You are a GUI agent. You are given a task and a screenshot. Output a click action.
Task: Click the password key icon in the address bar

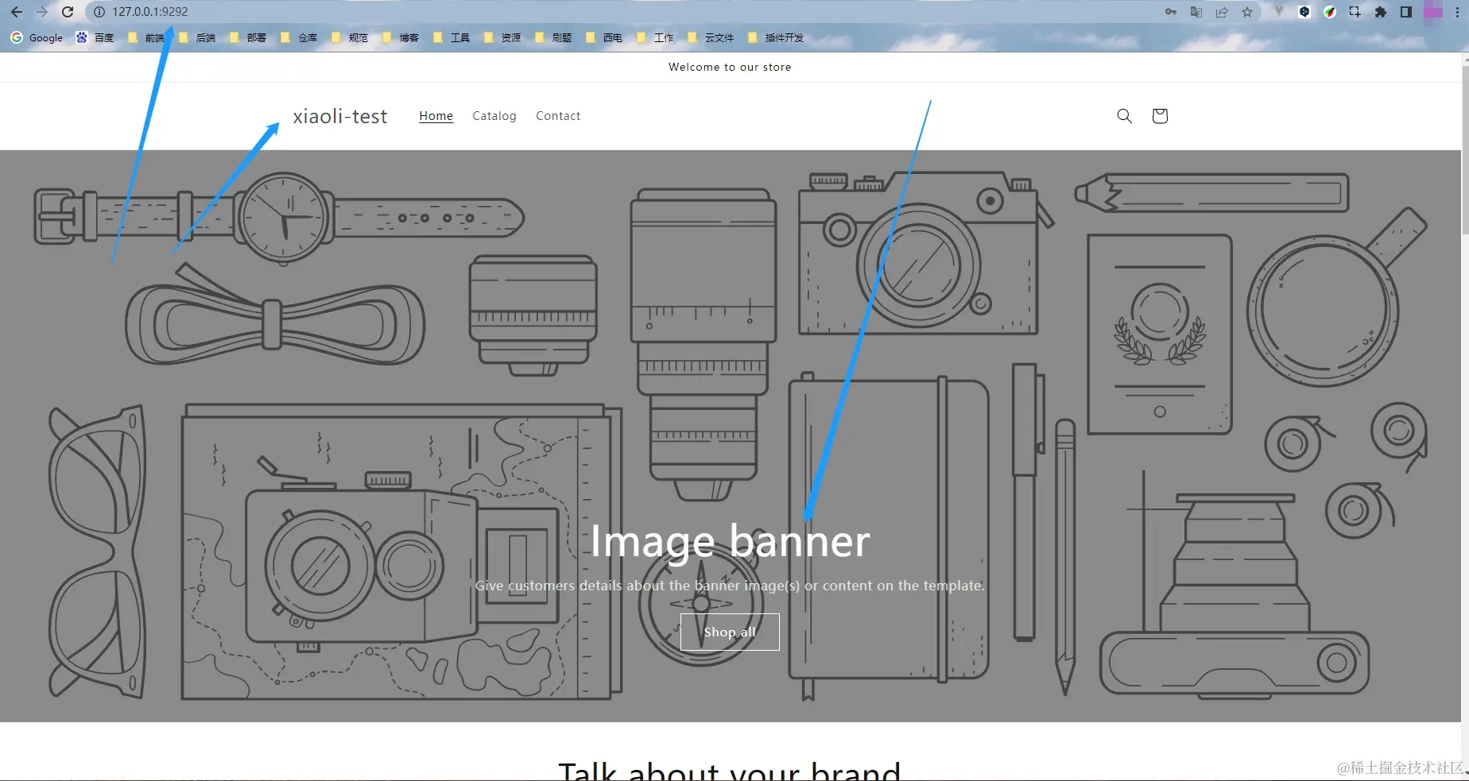point(1171,12)
